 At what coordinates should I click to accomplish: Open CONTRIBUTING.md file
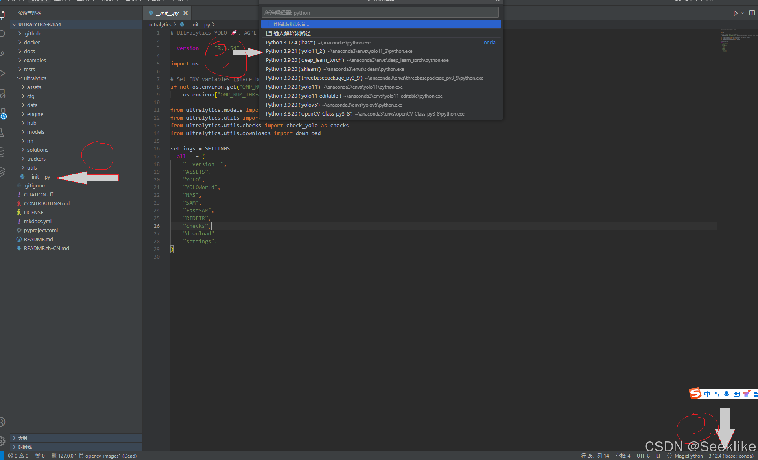tap(76, 203)
